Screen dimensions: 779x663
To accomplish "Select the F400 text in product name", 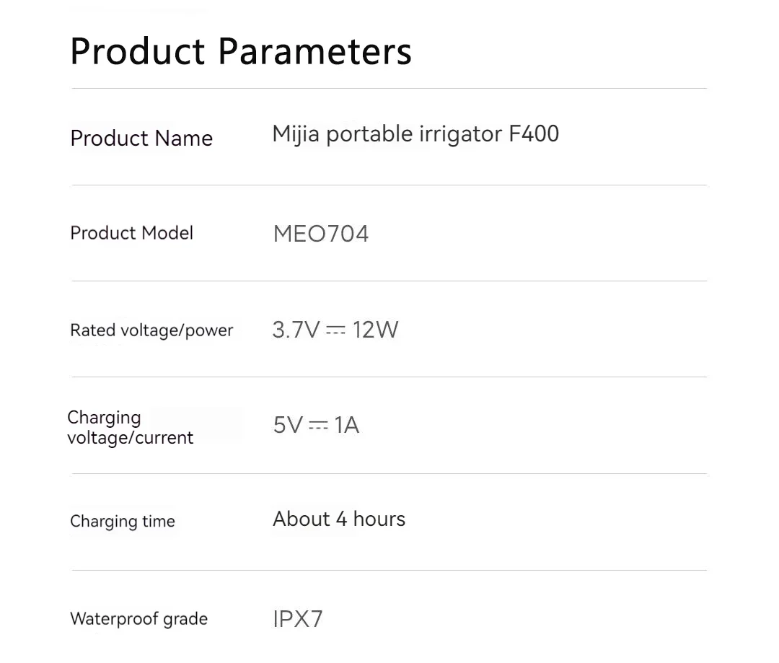I will click(x=534, y=134).
